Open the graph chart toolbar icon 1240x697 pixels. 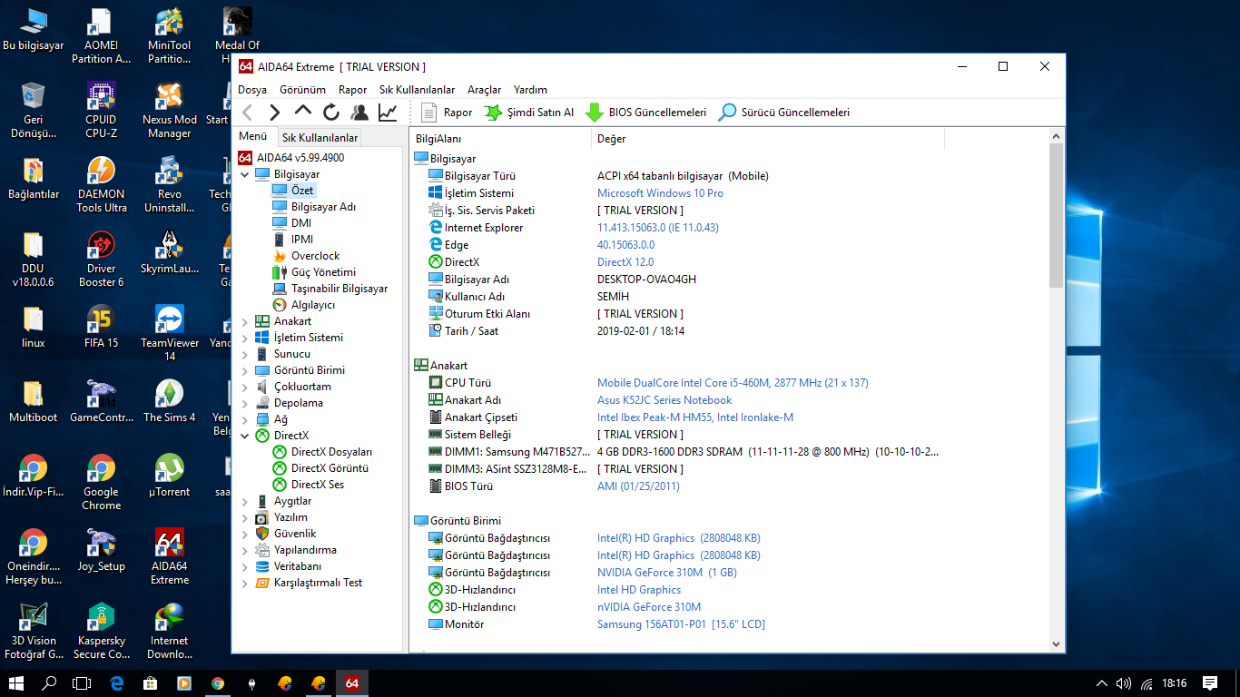(x=388, y=113)
